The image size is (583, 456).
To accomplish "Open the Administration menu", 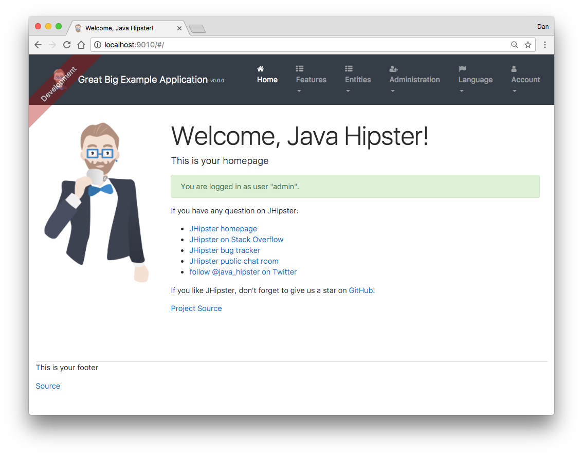I will 414,80.
